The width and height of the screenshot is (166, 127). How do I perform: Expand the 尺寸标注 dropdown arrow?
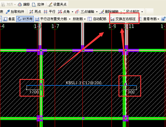click(x=142, y=12)
